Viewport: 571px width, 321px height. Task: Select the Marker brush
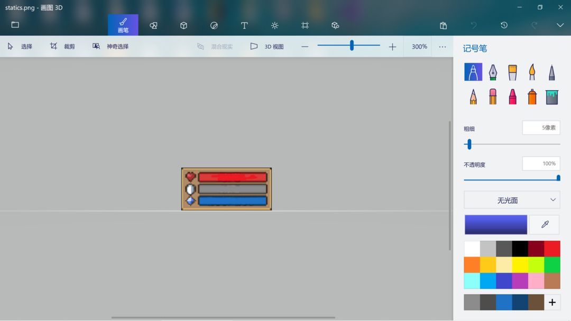(x=473, y=72)
